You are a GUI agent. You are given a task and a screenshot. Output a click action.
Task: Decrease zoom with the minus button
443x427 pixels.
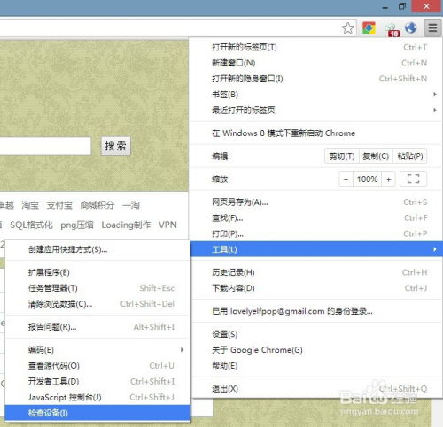(346, 179)
